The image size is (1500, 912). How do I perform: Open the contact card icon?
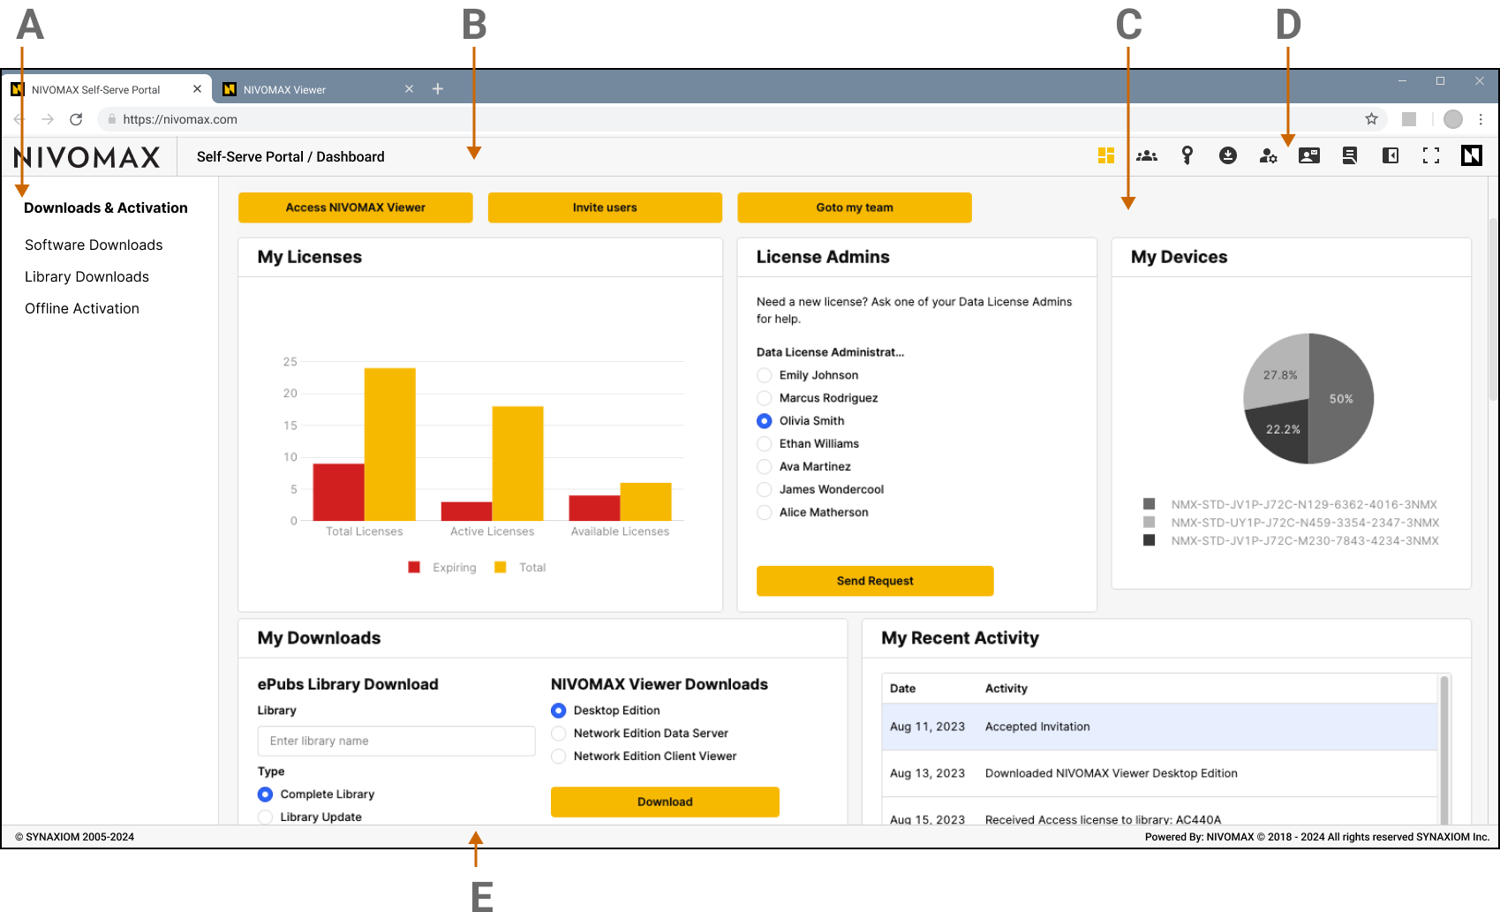coord(1309,155)
